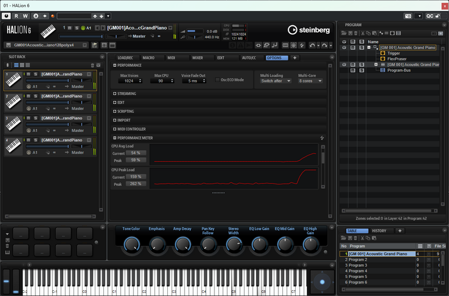Image resolution: width=449 pixels, height=296 pixels.
Task: Click the Tone Color knob
Action: pos(131,245)
